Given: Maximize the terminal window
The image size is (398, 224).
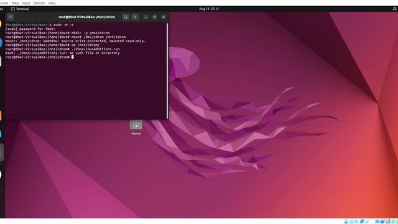Looking at the screenshot, I should [155, 17].
